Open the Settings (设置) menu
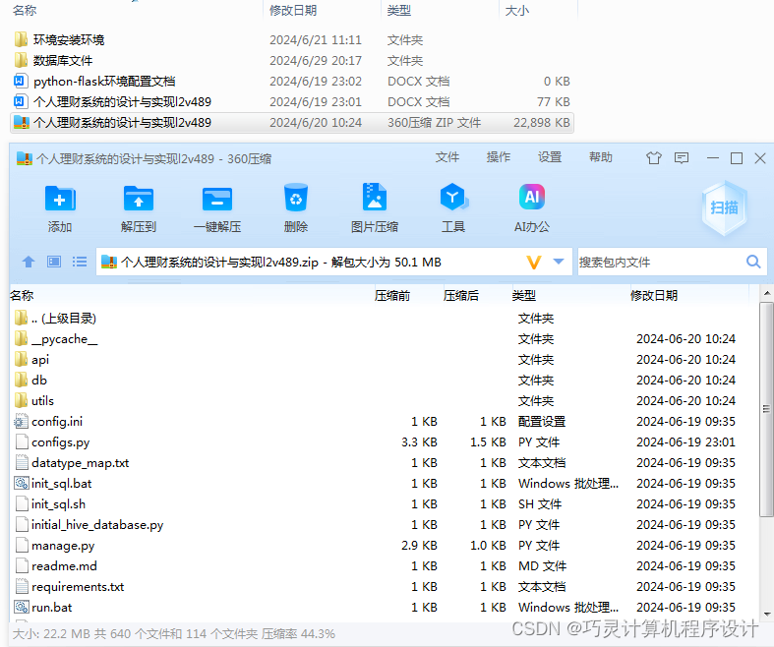This screenshot has height=647, width=774. [x=550, y=157]
